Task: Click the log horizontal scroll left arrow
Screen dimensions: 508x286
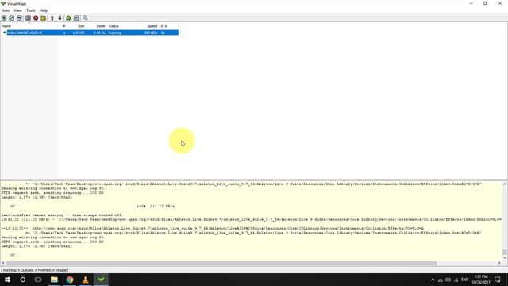Action: 3,263
